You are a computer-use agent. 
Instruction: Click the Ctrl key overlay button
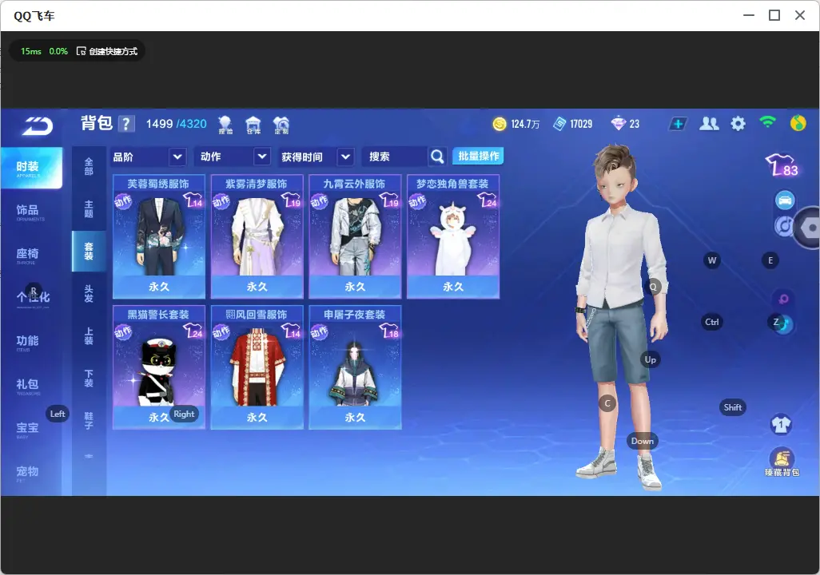click(712, 322)
